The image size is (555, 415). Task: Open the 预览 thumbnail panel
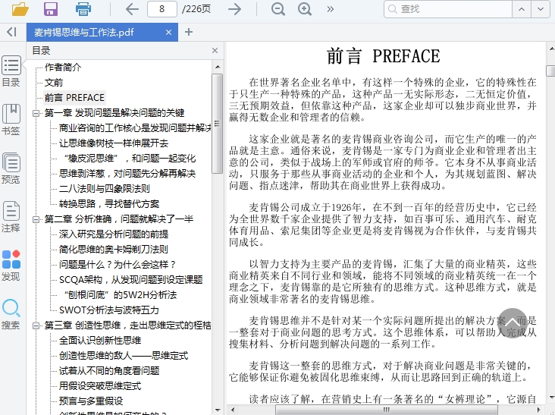[x=11, y=168]
